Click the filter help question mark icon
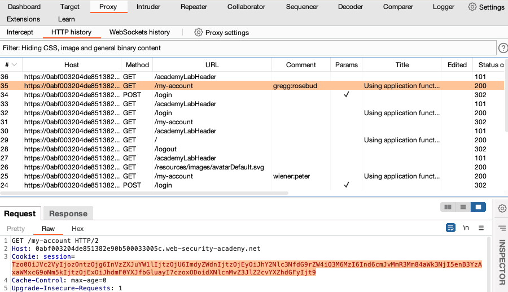The width and height of the screenshot is (508, 292). click(x=503, y=48)
